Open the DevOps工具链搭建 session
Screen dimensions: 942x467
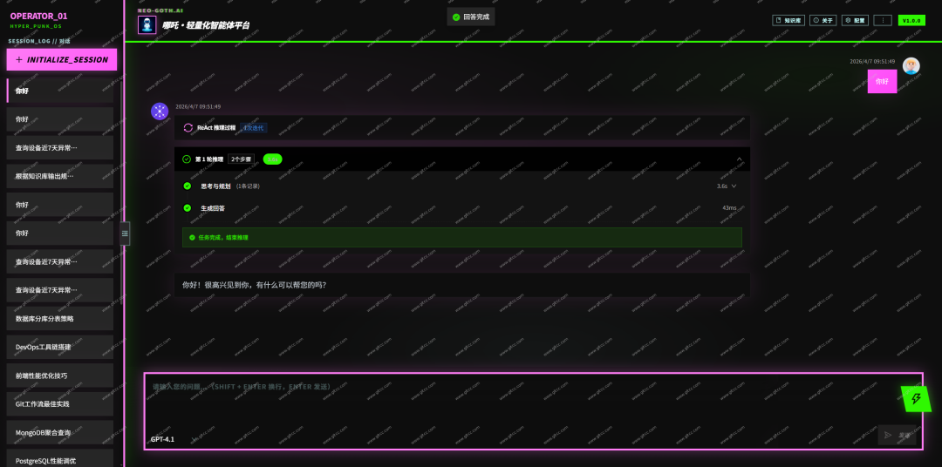60,347
